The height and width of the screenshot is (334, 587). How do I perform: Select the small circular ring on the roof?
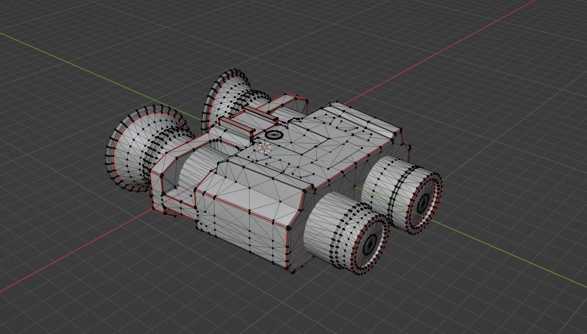[274, 135]
